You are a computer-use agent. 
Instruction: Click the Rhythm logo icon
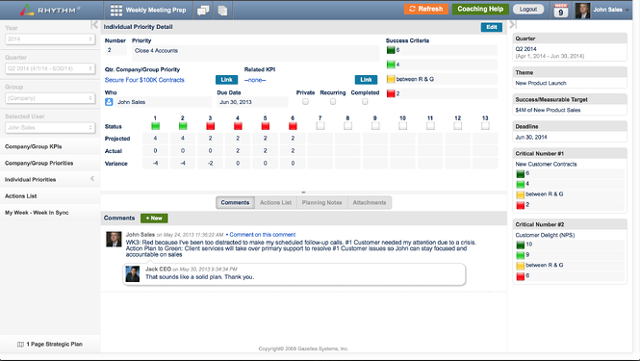[x=27, y=10]
